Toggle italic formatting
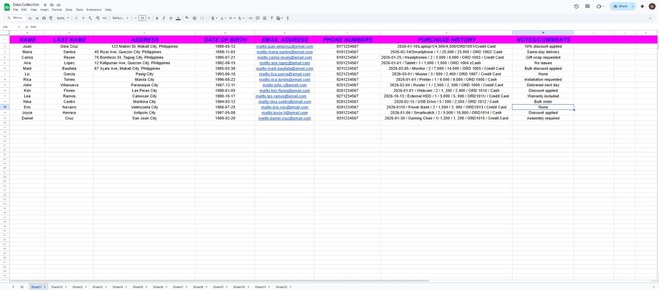659x290 pixels. coord(164,18)
